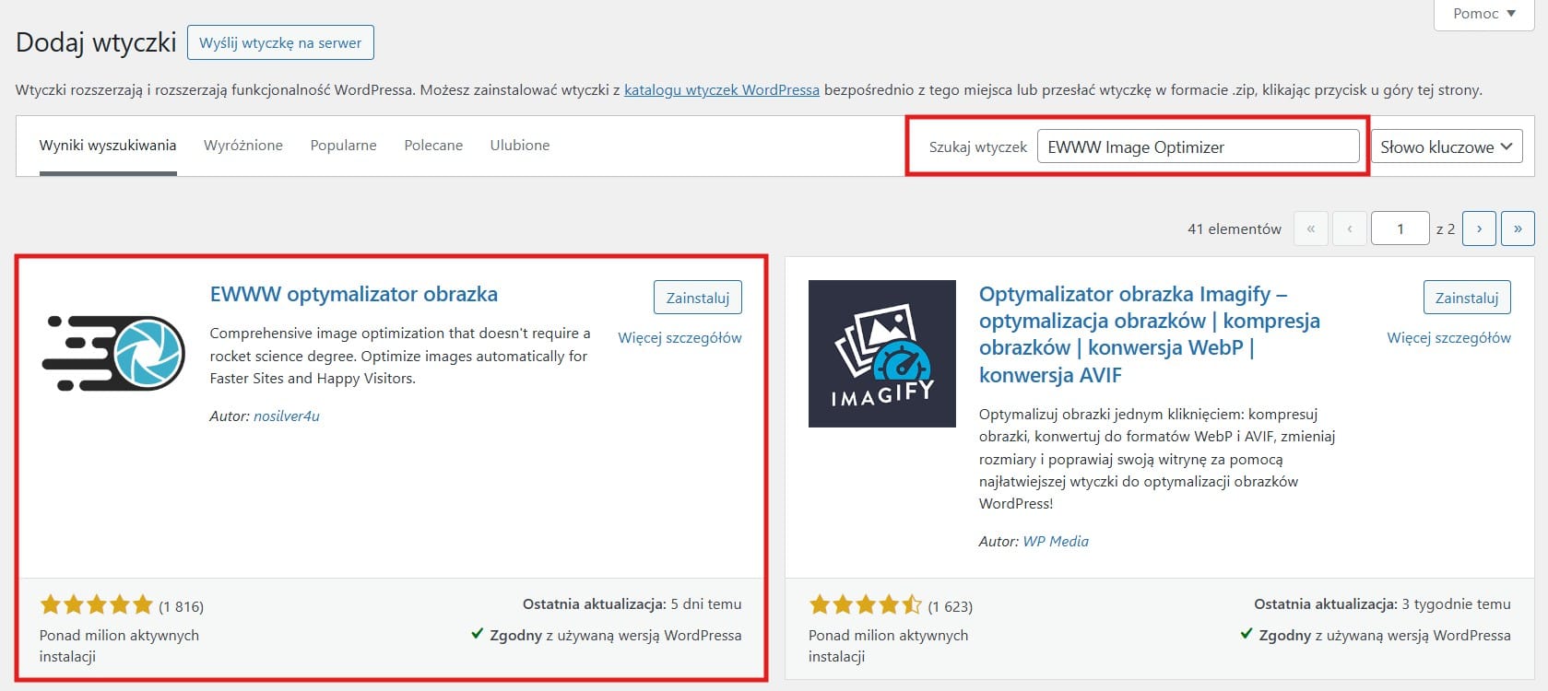1548x691 pixels.
Task: Click "Ostatnia aktualizacja: 3 tygodnie temu" text
Action: (x=1382, y=604)
